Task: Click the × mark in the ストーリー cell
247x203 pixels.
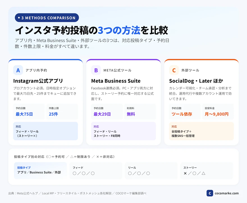Action: tap(185, 173)
